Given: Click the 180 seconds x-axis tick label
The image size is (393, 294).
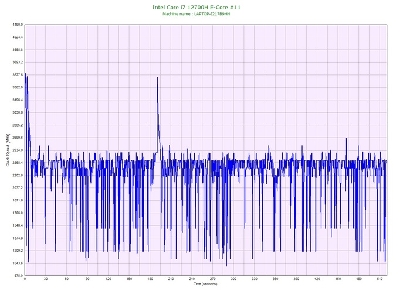Looking at the screenshot, I should click(x=150, y=279).
